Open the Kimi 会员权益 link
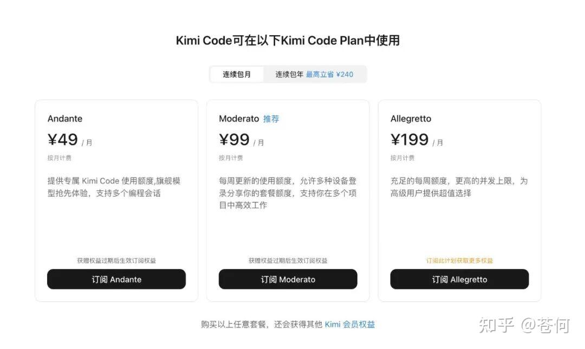 (x=350, y=324)
